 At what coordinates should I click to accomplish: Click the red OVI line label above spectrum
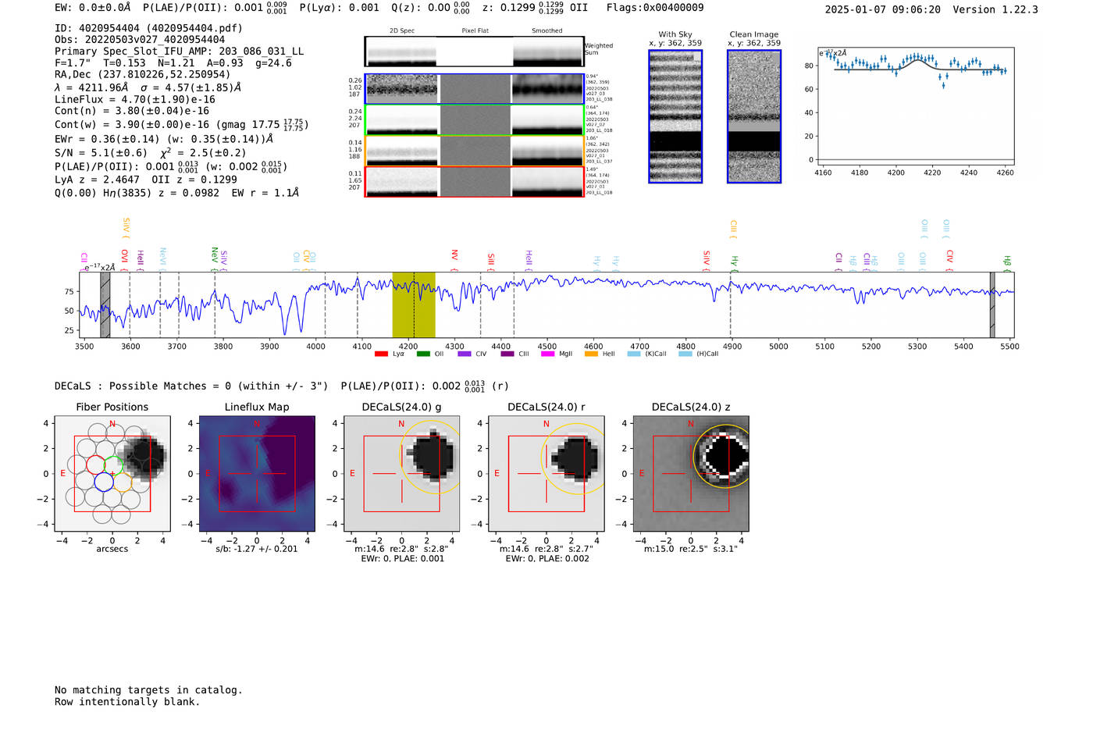click(x=125, y=259)
